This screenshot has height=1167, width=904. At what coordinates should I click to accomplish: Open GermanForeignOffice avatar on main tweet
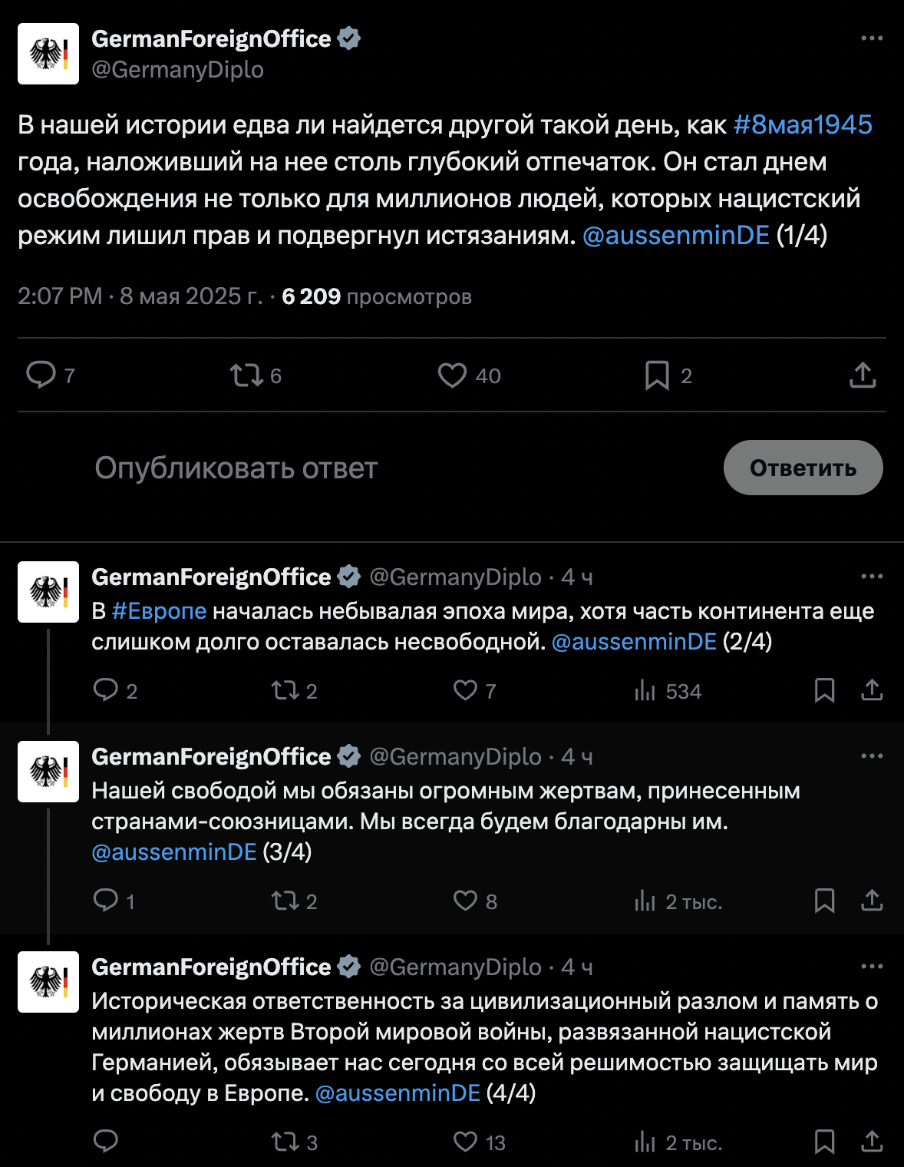pyautogui.click(x=48, y=54)
